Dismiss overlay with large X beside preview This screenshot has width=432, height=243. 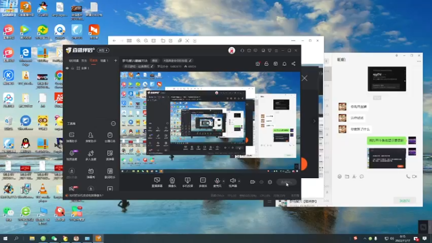305,78
